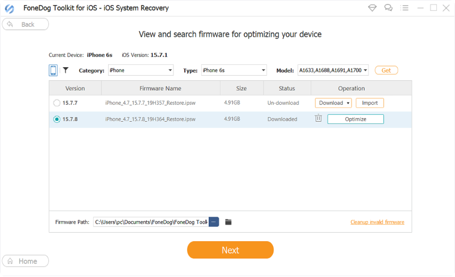
Task: Click the funnel filter icon
Action: pyautogui.click(x=66, y=70)
